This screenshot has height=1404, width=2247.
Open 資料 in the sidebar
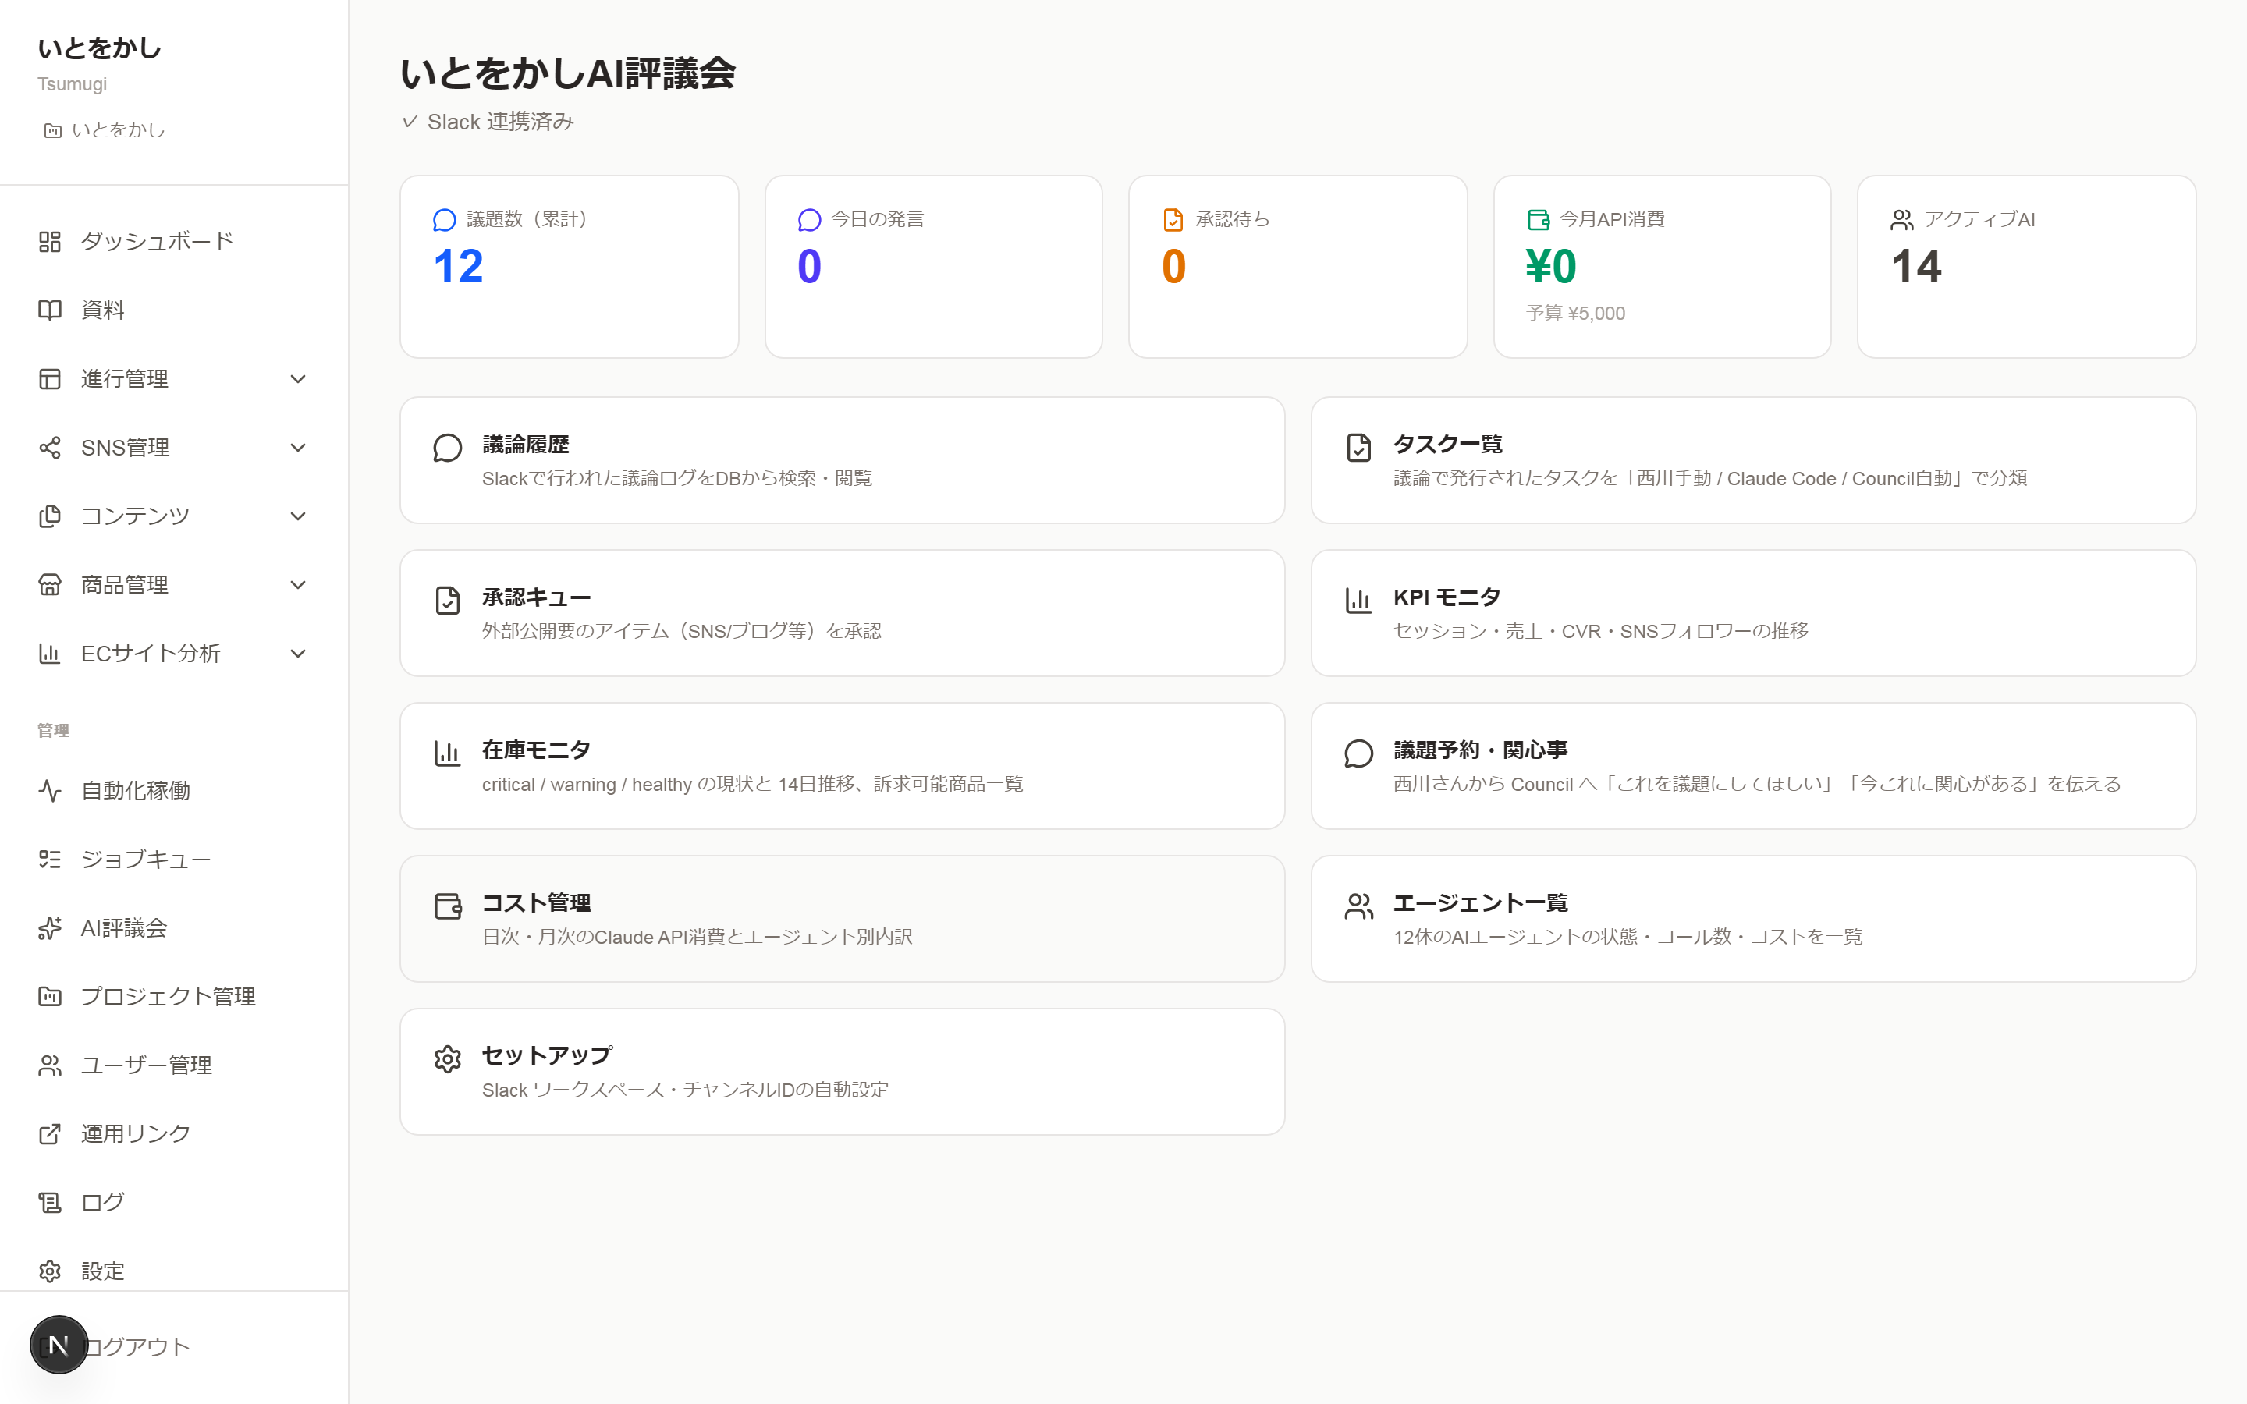coord(175,310)
